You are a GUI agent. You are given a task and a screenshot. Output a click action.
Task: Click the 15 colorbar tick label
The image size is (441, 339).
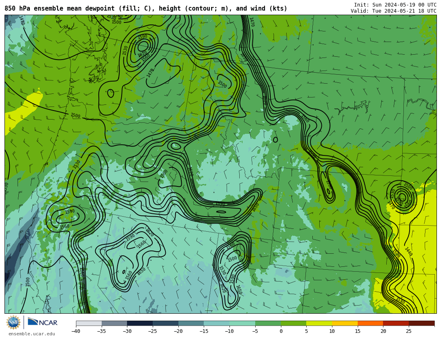(357, 331)
